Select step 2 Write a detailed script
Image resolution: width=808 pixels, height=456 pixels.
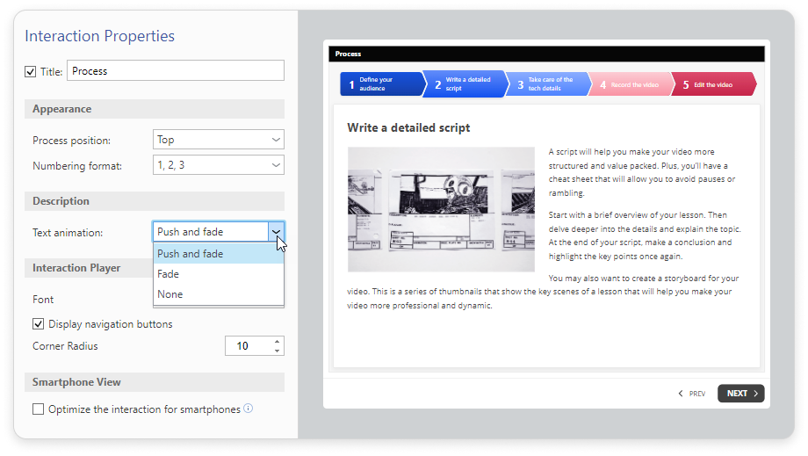pyautogui.click(x=465, y=84)
